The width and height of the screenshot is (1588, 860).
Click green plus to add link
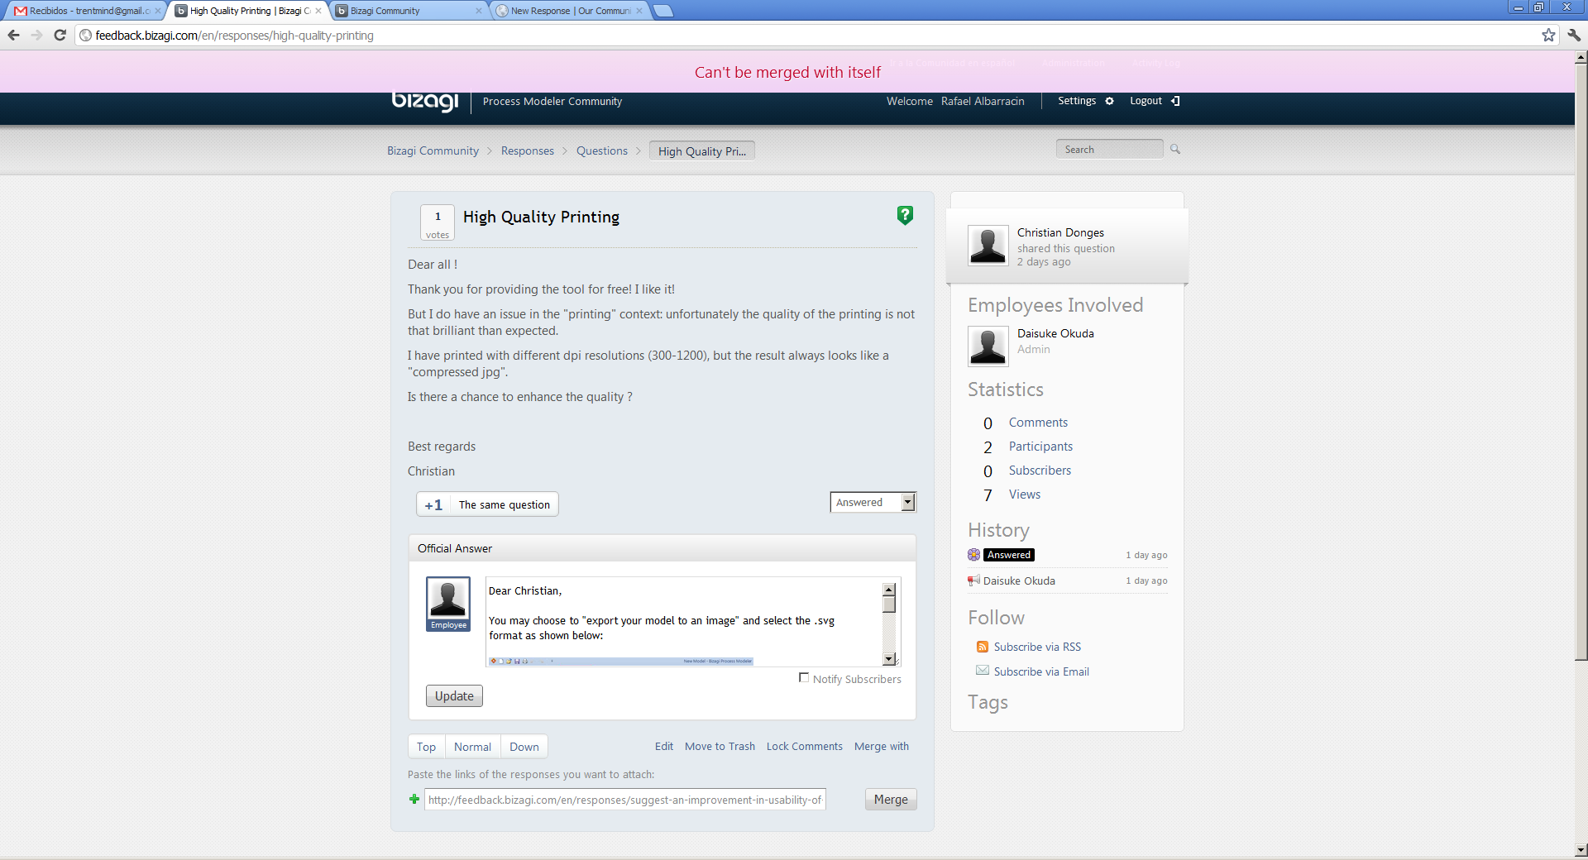point(414,799)
